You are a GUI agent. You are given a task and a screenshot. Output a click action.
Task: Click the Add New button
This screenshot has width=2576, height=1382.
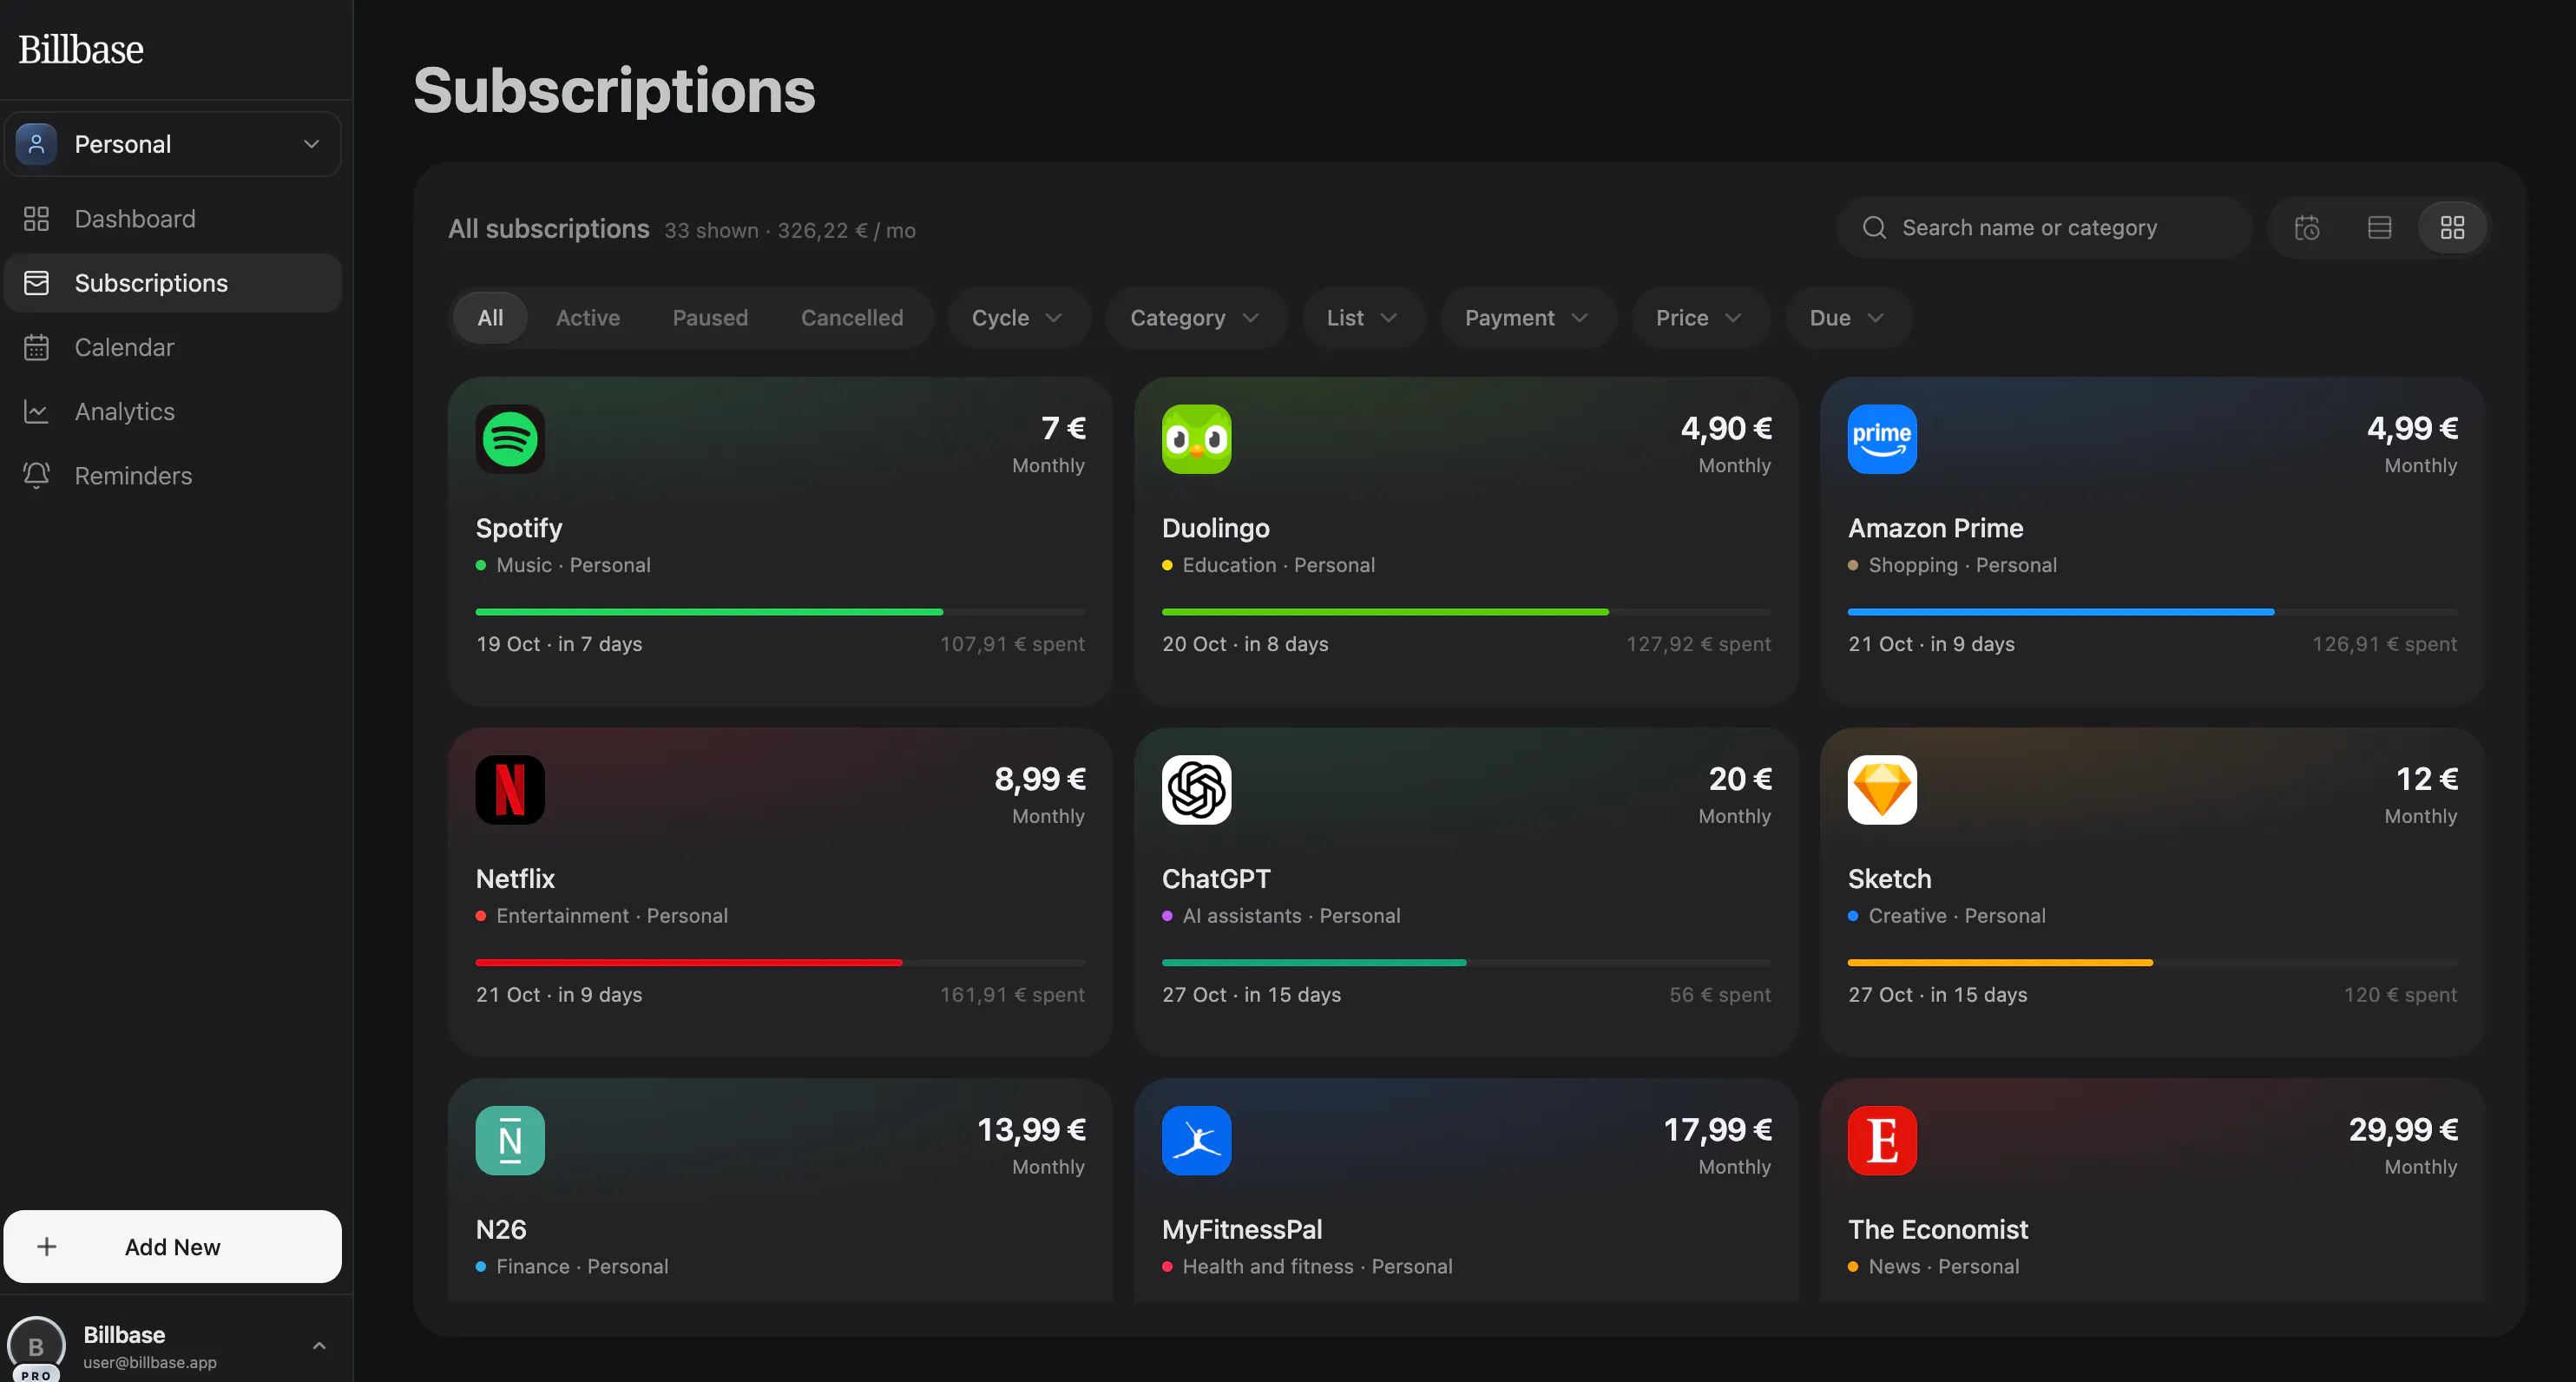point(173,1247)
